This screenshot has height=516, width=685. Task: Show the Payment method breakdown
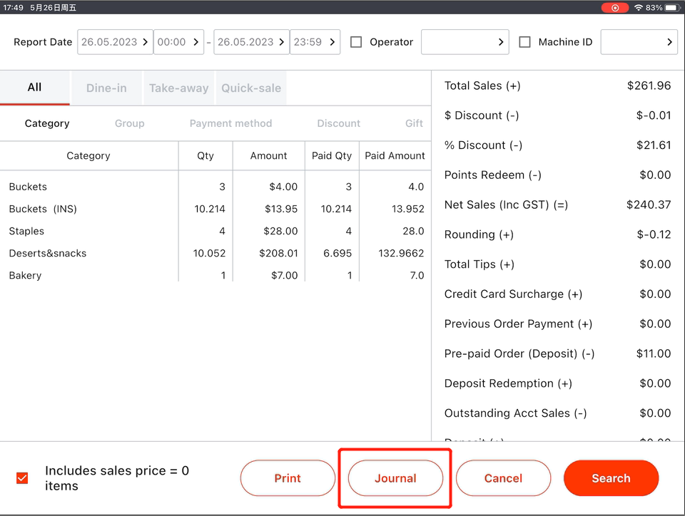230,123
